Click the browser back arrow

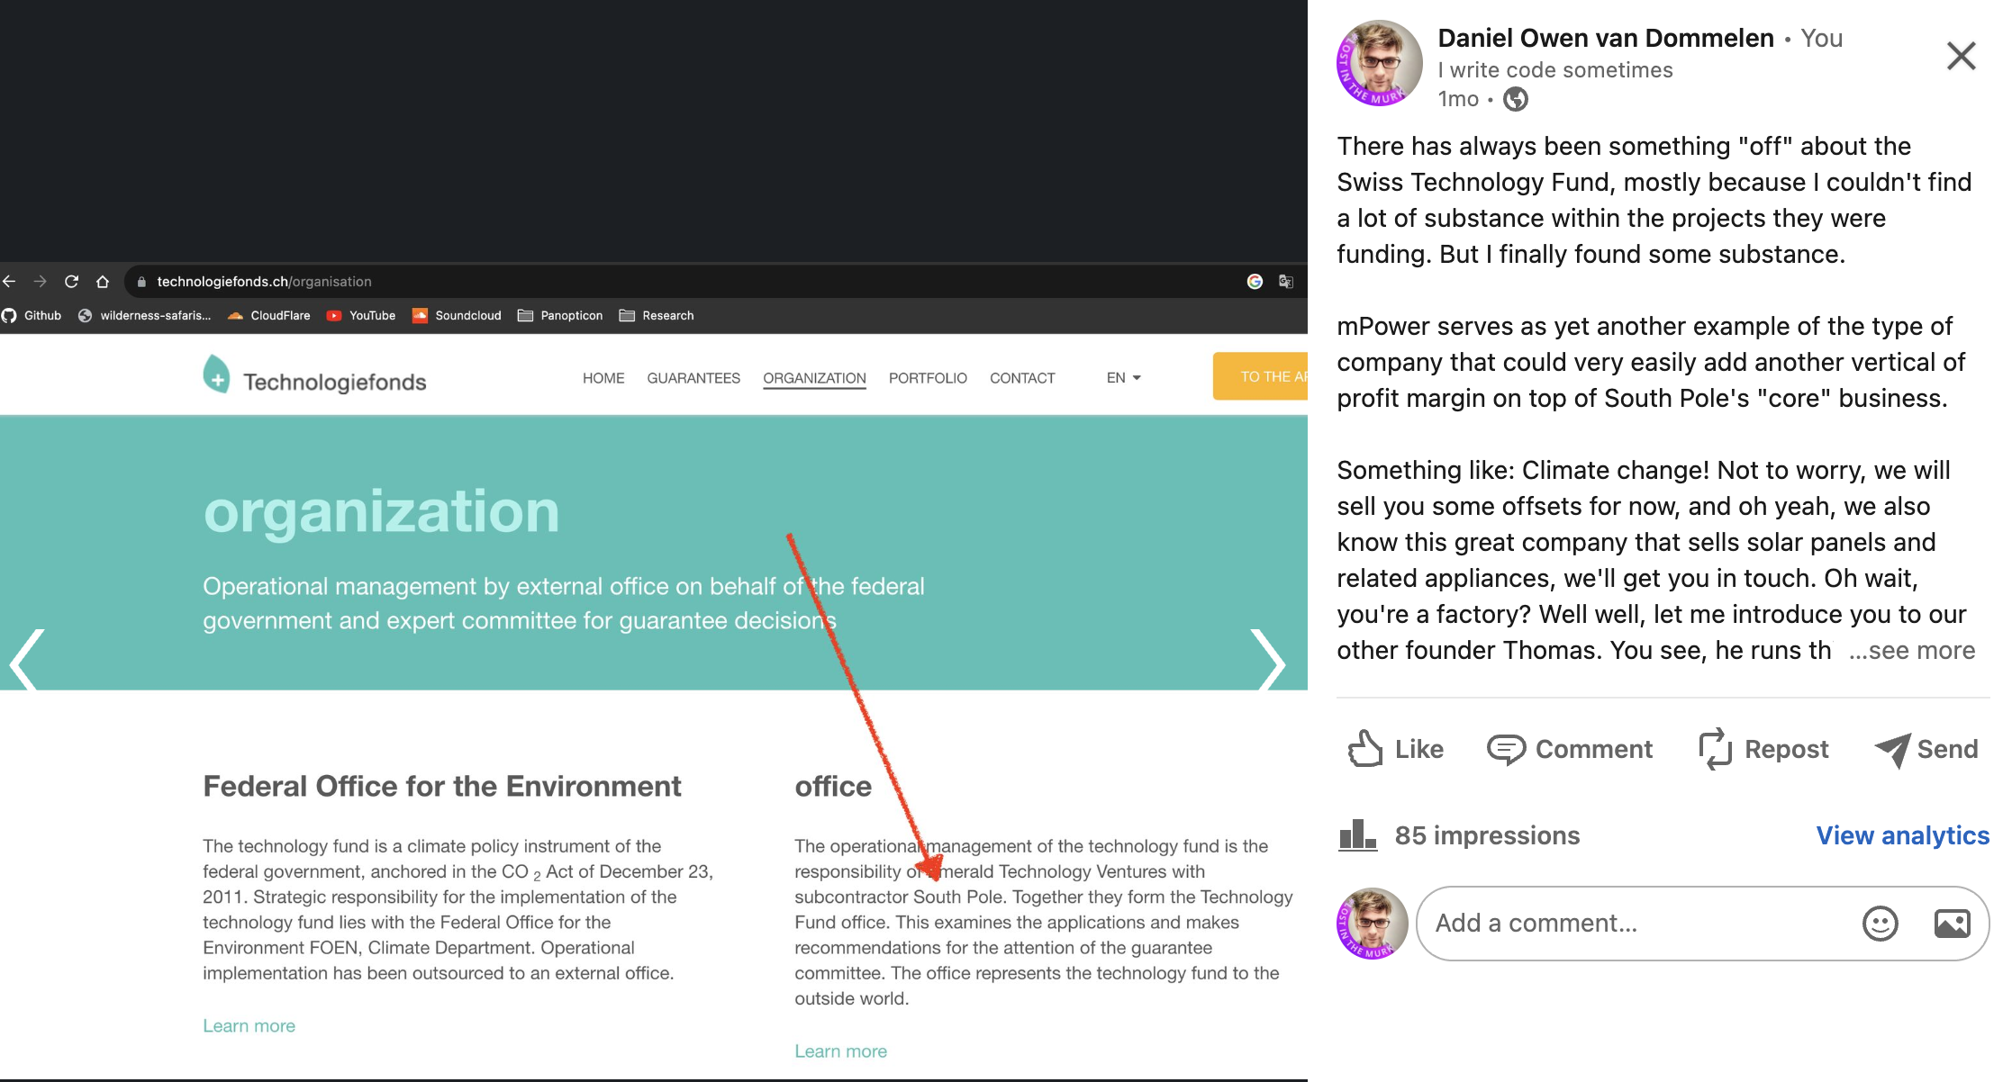pyautogui.click(x=9, y=282)
